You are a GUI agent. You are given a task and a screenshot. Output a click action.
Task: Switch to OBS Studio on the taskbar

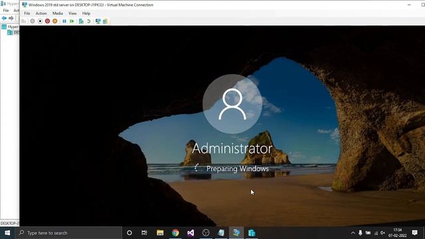[x=206, y=233]
